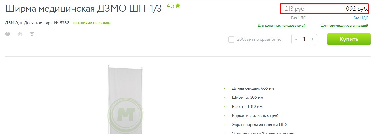Click the 'добавить в сравнение' label

tap(259, 40)
